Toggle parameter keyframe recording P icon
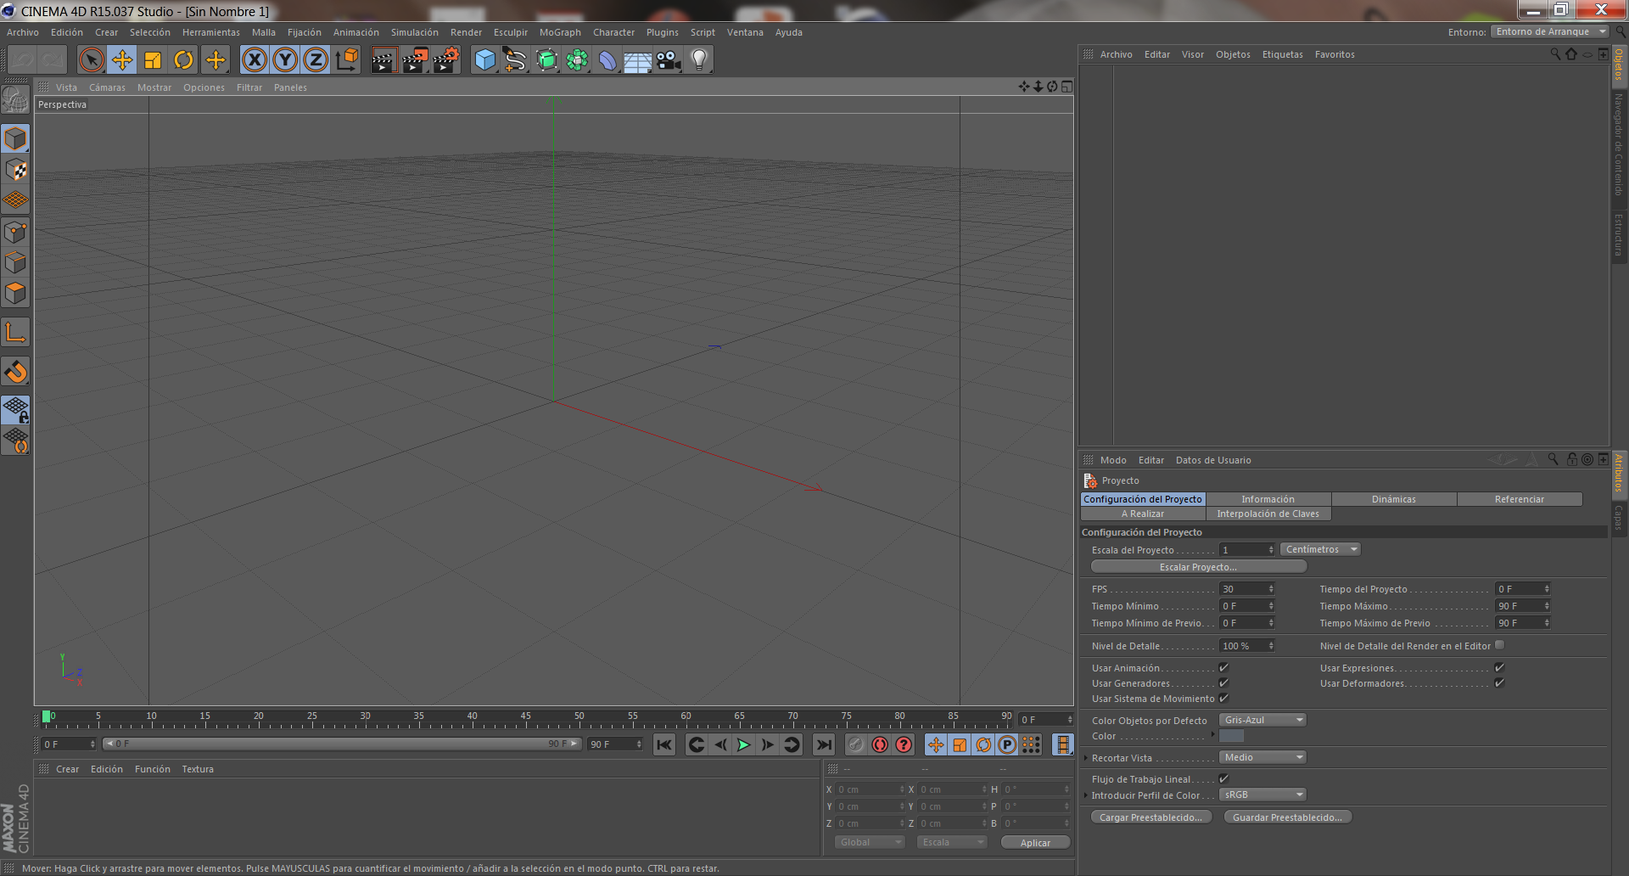Image resolution: width=1629 pixels, height=876 pixels. click(1007, 745)
